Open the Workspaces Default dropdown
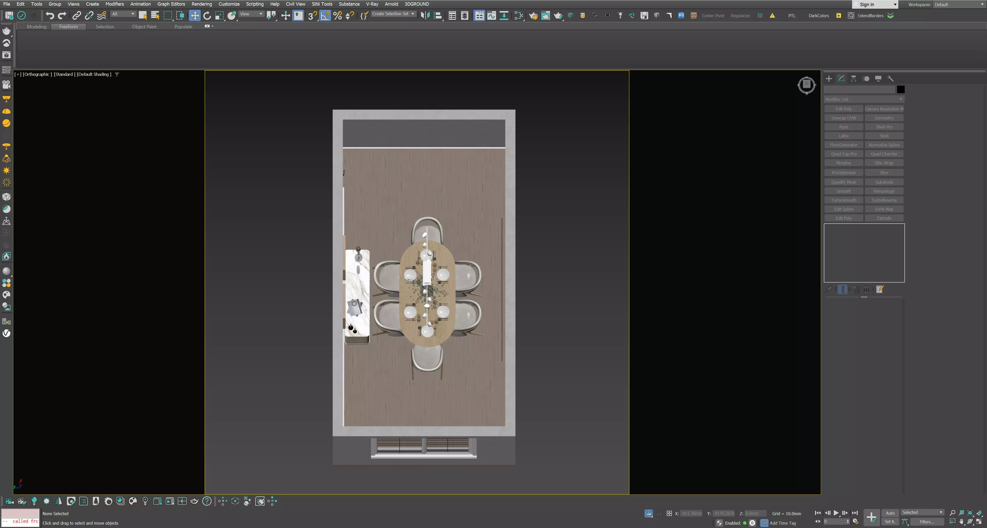Image resolution: width=987 pixels, height=528 pixels. click(x=959, y=5)
